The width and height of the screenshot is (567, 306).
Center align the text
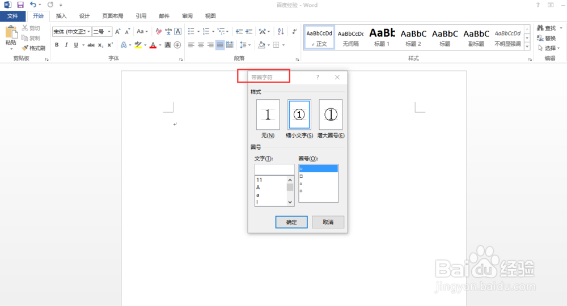point(201,45)
